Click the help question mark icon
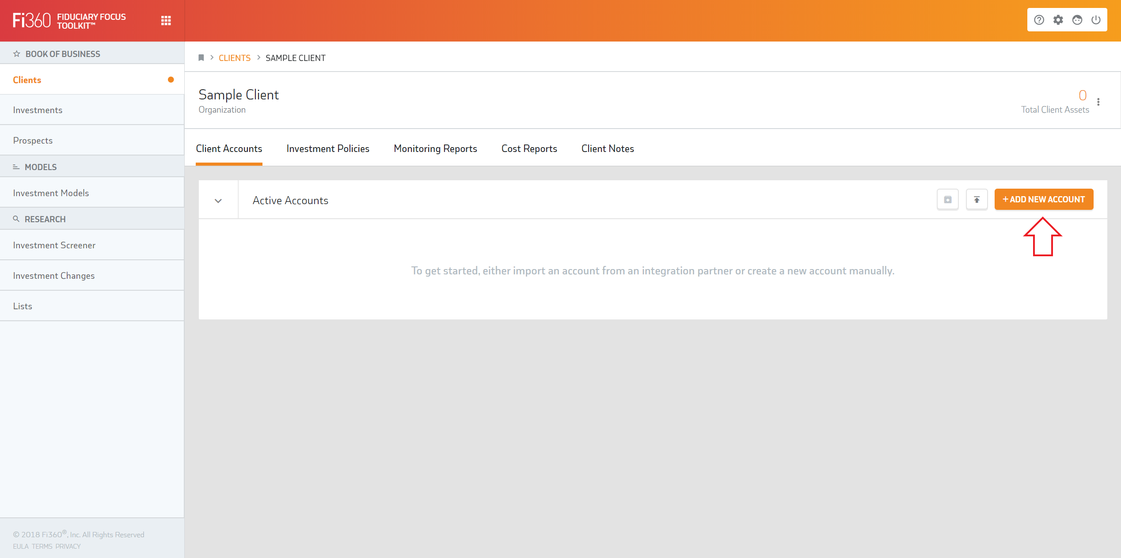The width and height of the screenshot is (1121, 558). click(1039, 20)
